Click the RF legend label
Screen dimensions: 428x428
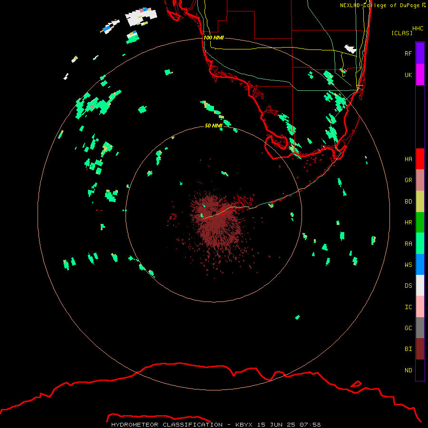[408, 53]
